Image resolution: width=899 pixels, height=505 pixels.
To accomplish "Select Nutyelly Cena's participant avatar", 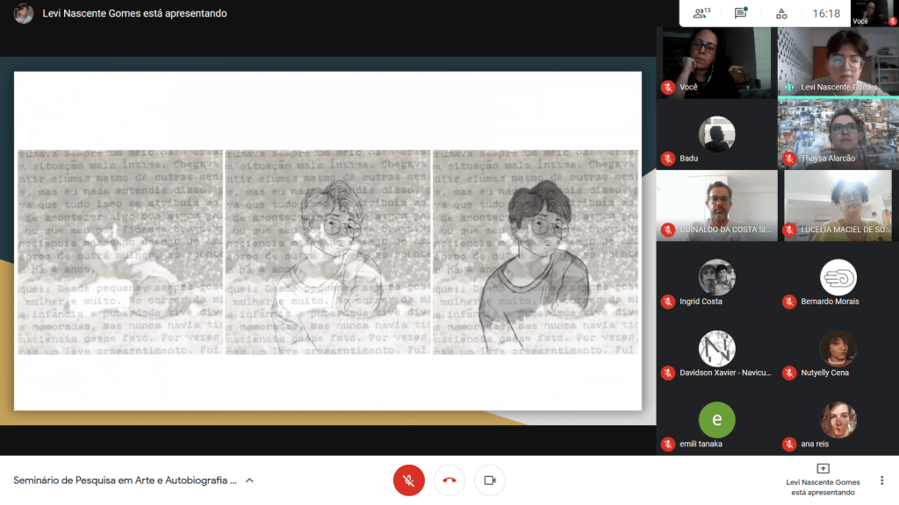I will [x=838, y=349].
